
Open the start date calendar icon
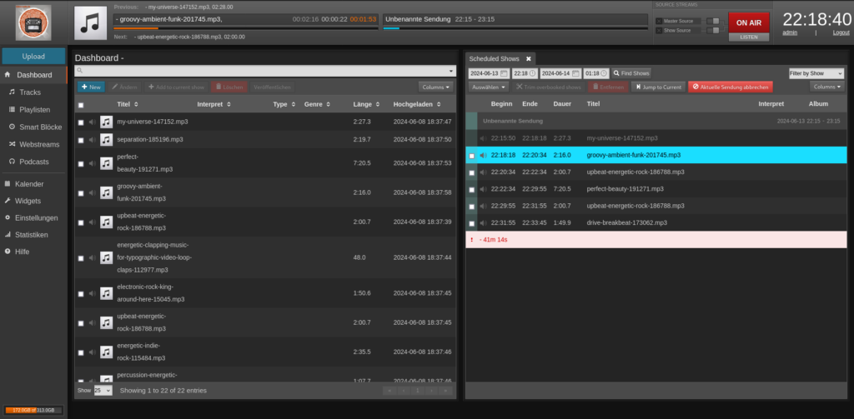(x=504, y=73)
